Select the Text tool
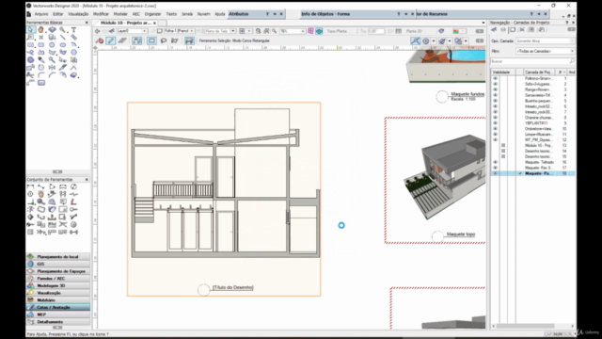This screenshot has height=339, width=602. tap(73, 29)
